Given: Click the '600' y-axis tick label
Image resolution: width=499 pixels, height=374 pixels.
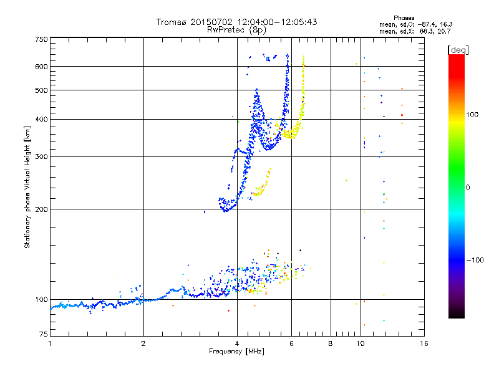Looking at the screenshot, I should pyautogui.click(x=41, y=67).
